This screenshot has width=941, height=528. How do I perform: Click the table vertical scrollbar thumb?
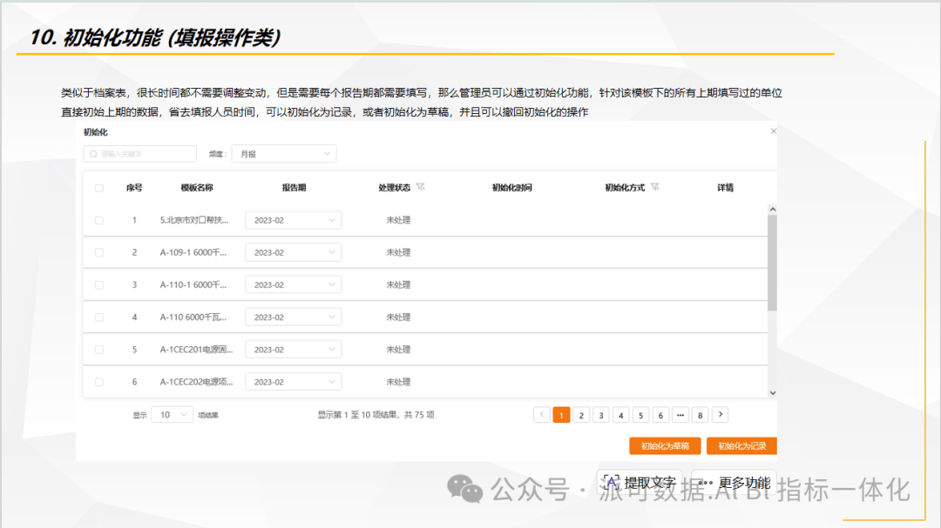click(772, 263)
